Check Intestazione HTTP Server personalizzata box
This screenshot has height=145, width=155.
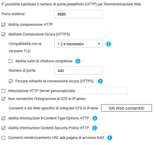[x=3, y=91]
